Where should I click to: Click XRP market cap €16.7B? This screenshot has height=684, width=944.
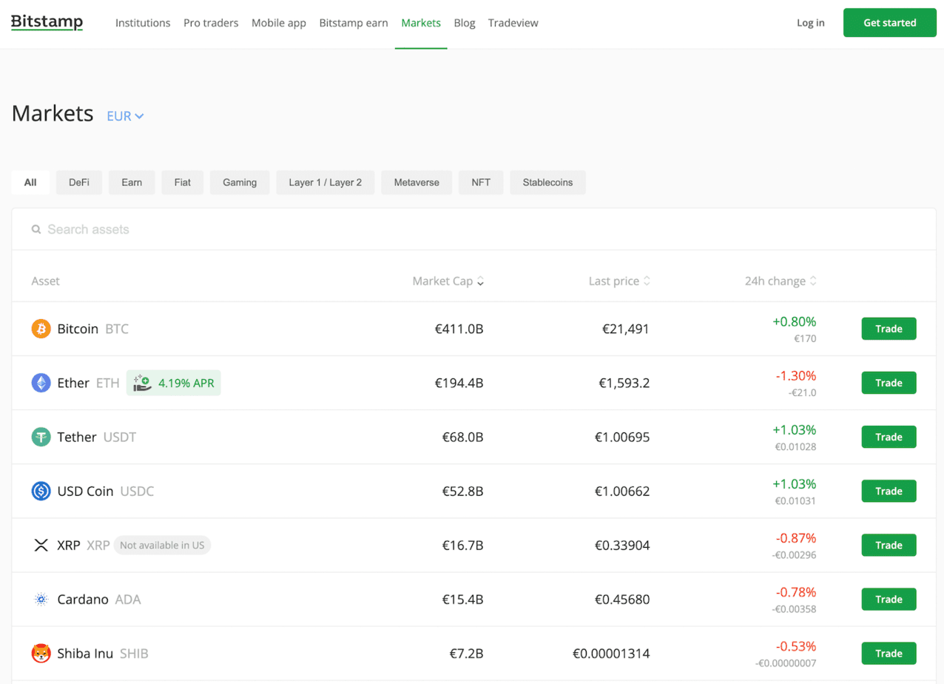[x=463, y=545]
